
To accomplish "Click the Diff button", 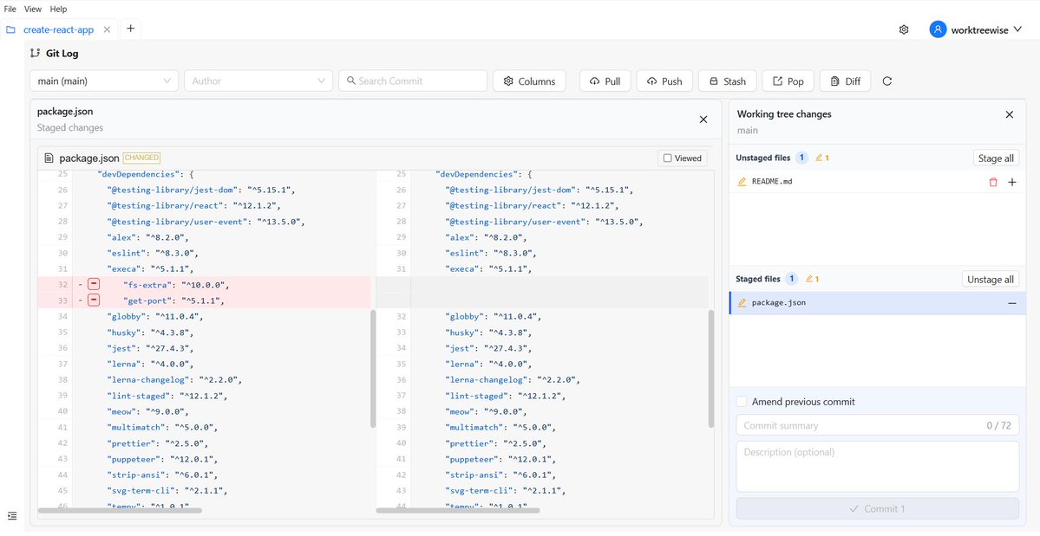I will [845, 81].
